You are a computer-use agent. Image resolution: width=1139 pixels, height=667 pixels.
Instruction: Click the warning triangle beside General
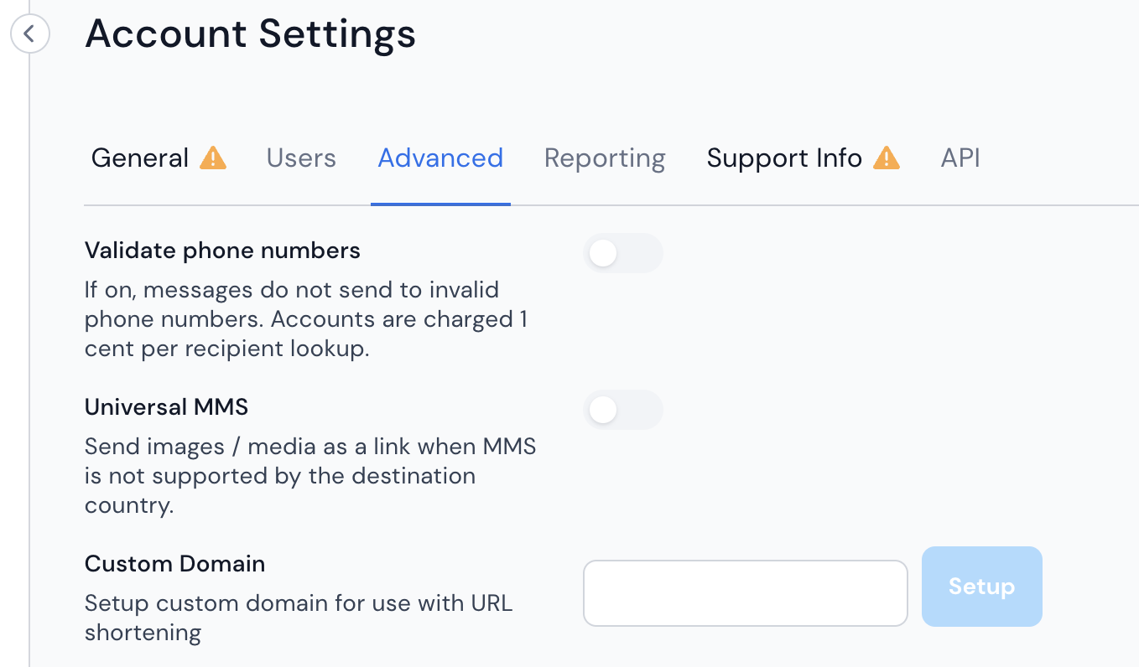(x=213, y=158)
